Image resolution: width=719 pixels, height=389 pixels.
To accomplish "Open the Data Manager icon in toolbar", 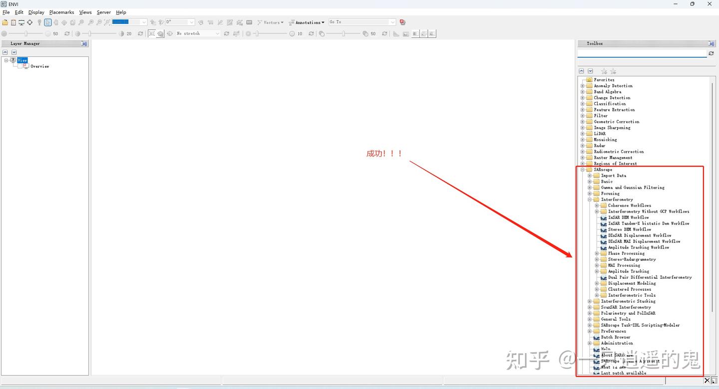I will point(13,22).
